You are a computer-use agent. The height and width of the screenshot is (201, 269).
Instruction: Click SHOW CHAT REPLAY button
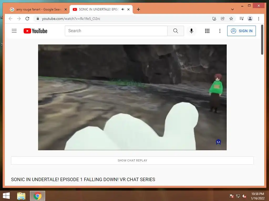tap(132, 160)
